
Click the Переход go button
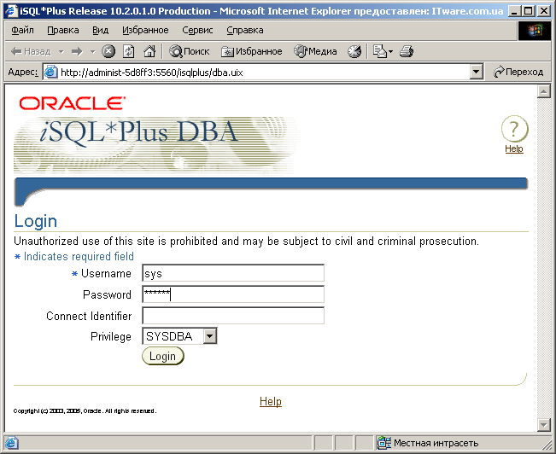coord(518,72)
